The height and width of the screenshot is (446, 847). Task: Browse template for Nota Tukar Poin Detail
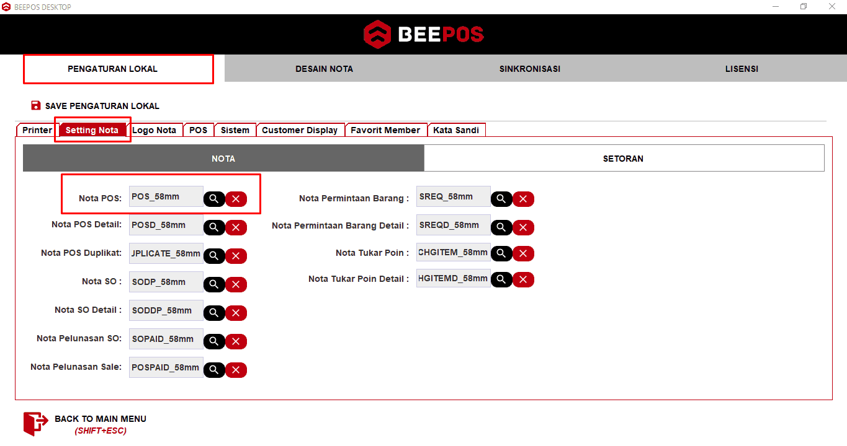(501, 280)
